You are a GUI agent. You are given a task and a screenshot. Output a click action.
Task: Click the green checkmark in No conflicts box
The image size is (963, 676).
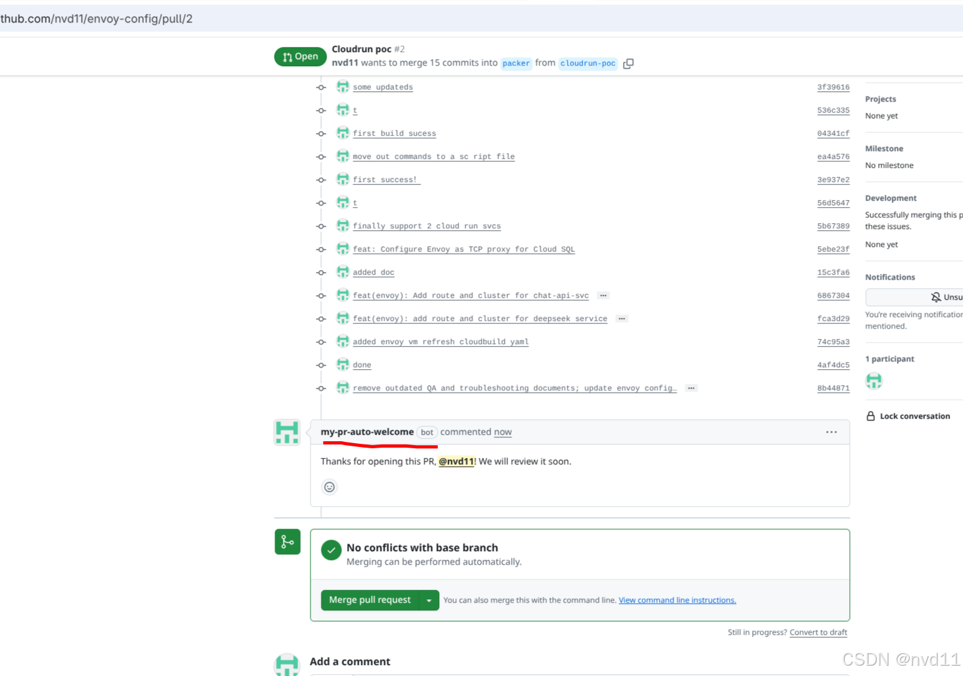click(331, 550)
